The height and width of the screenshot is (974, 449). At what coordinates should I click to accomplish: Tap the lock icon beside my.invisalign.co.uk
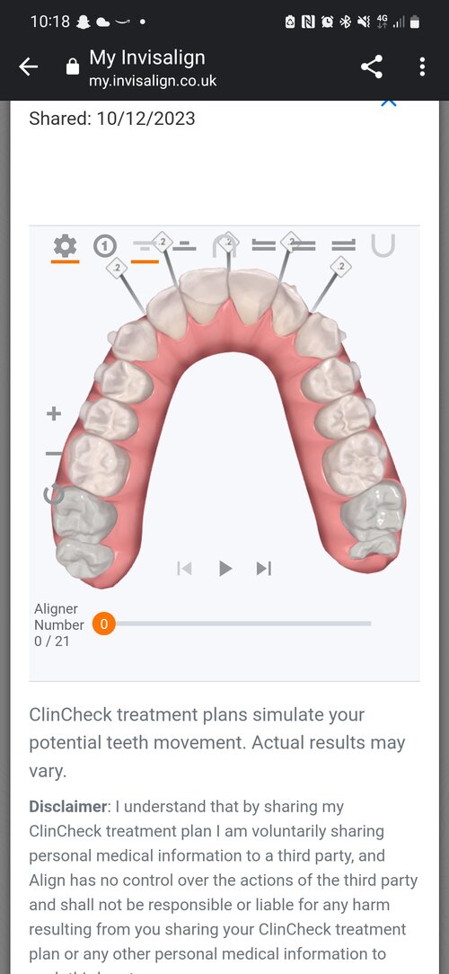pos(74,66)
